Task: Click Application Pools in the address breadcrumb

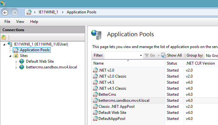Action: point(81,12)
